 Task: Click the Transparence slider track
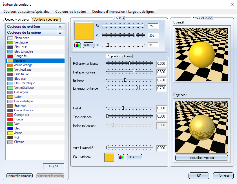click(130, 116)
